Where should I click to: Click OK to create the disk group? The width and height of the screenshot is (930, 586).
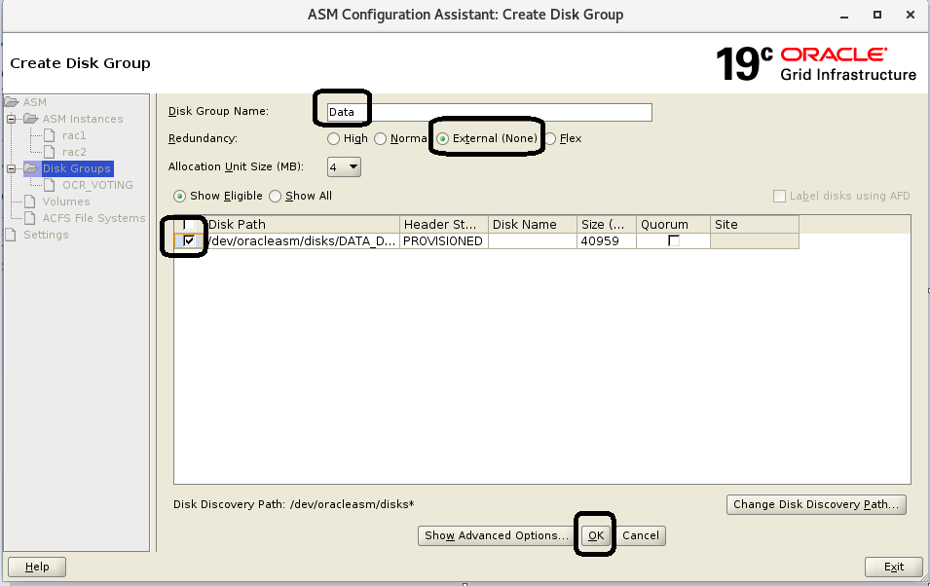595,535
